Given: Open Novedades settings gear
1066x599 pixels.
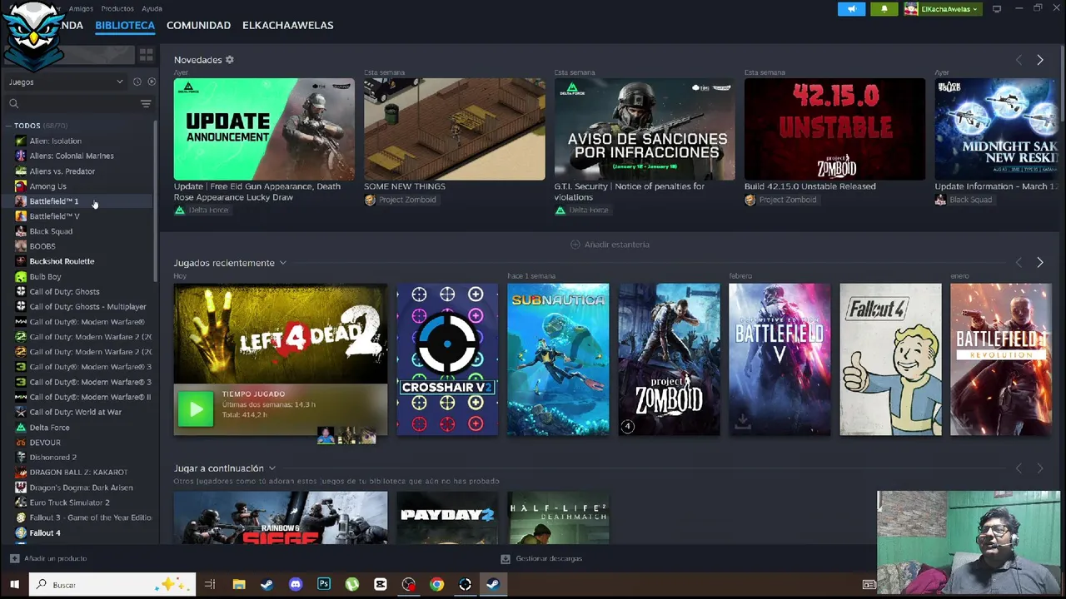Looking at the screenshot, I should (230, 60).
